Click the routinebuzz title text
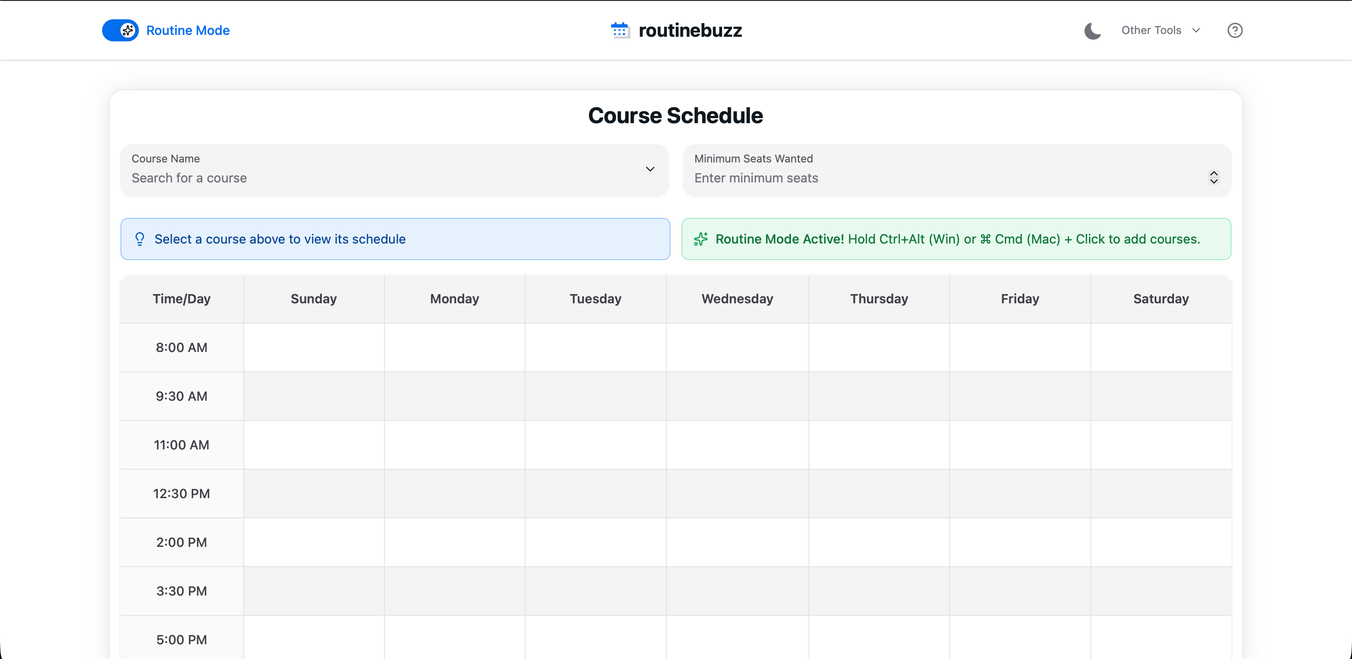This screenshot has width=1352, height=659. [x=690, y=30]
